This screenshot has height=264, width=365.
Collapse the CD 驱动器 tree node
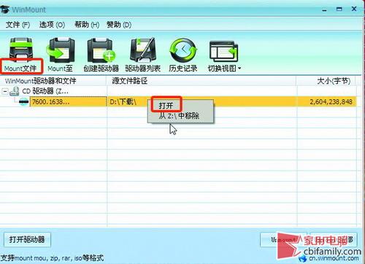(5, 92)
